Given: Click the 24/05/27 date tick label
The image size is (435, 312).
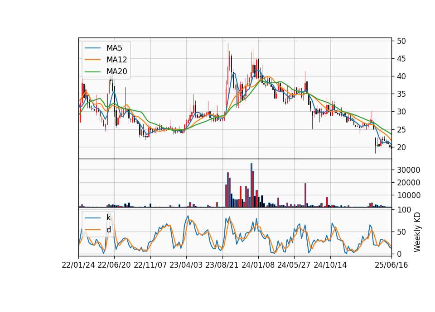Looking at the screenshot, I should pyautogui.click(x=294, y=265).
